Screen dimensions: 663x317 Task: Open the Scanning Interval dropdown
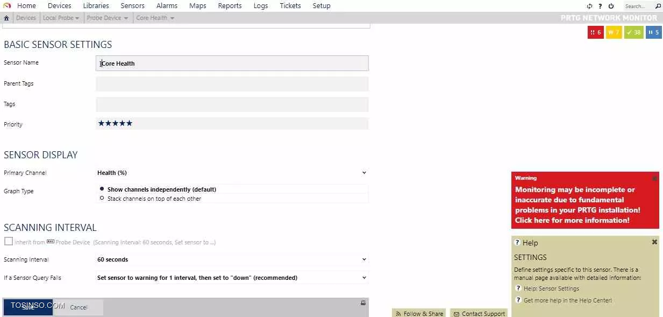click(x=232, y=259)
